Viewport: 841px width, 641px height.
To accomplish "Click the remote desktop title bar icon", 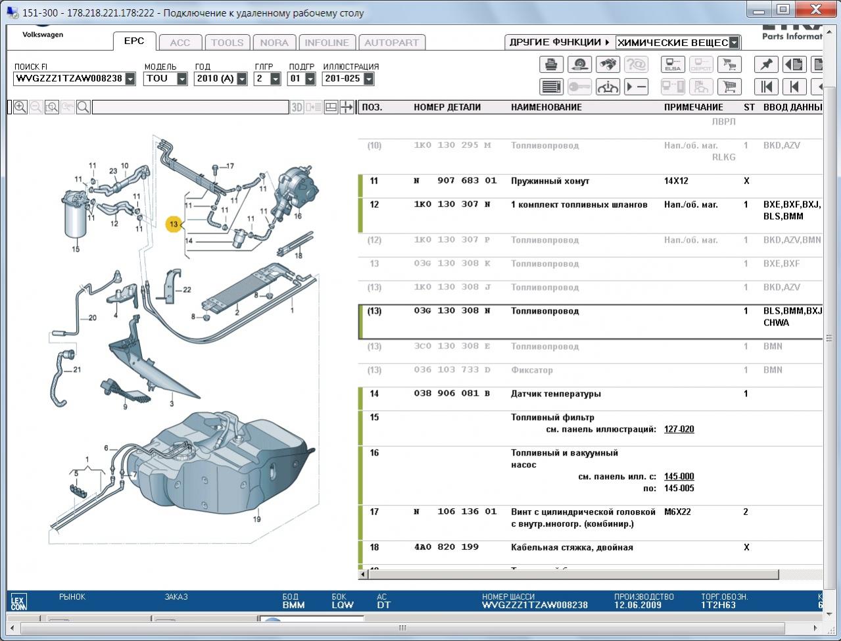I will (12, 12).
